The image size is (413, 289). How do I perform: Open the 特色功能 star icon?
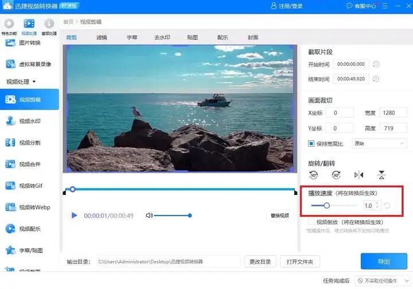pyautogui.click(x=9, y=24)
